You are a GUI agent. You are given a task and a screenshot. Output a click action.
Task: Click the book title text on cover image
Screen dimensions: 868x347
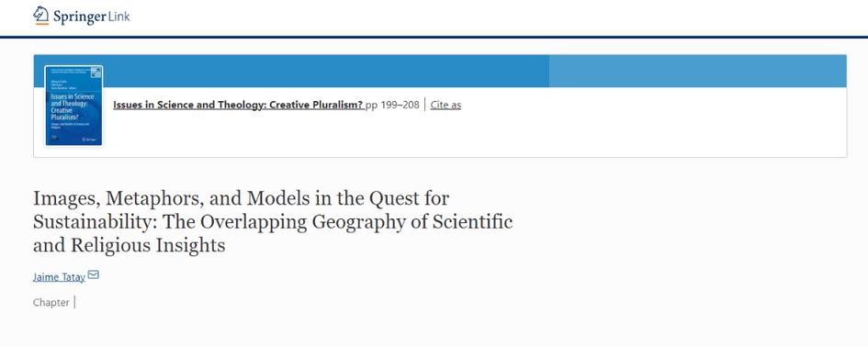click(x=72, y=106)
